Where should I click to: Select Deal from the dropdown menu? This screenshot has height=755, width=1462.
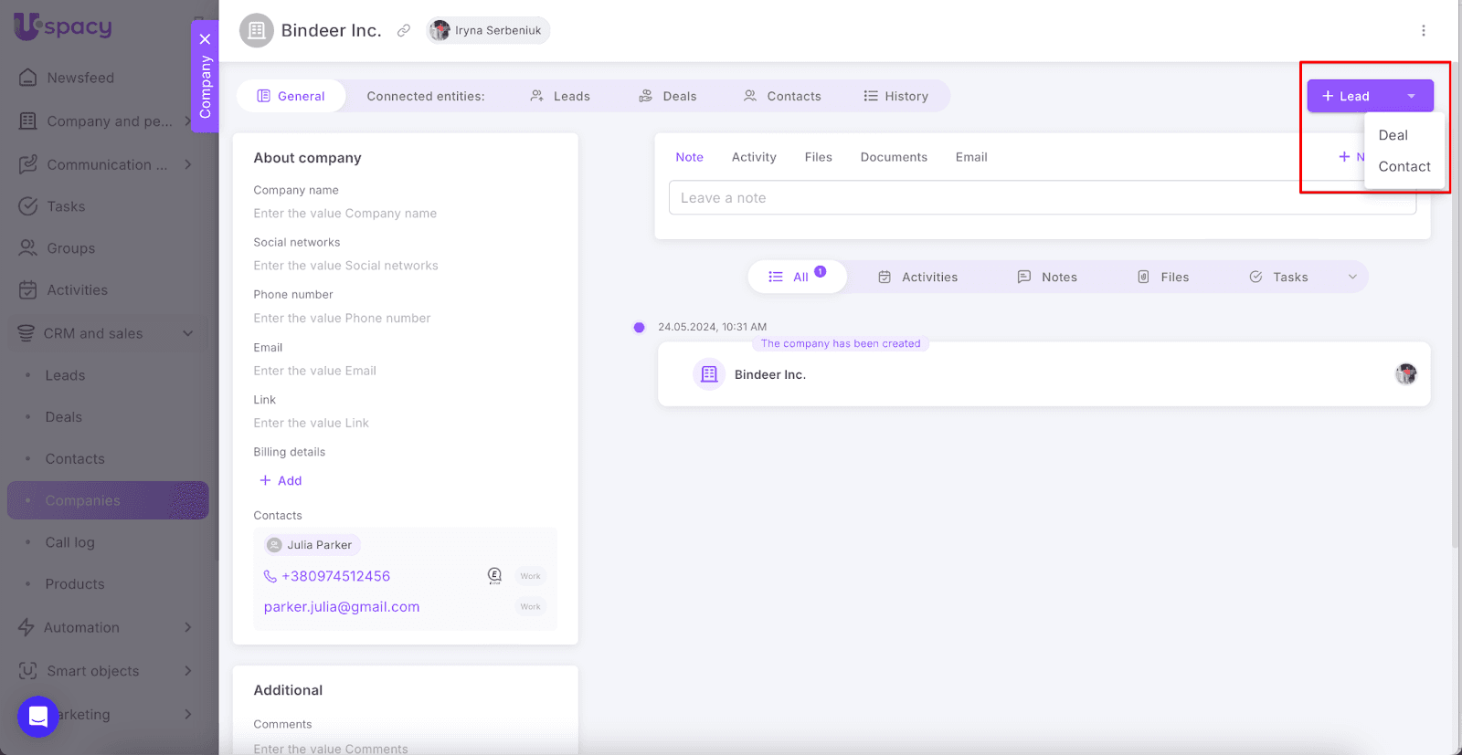click(x=1393, y=135)
